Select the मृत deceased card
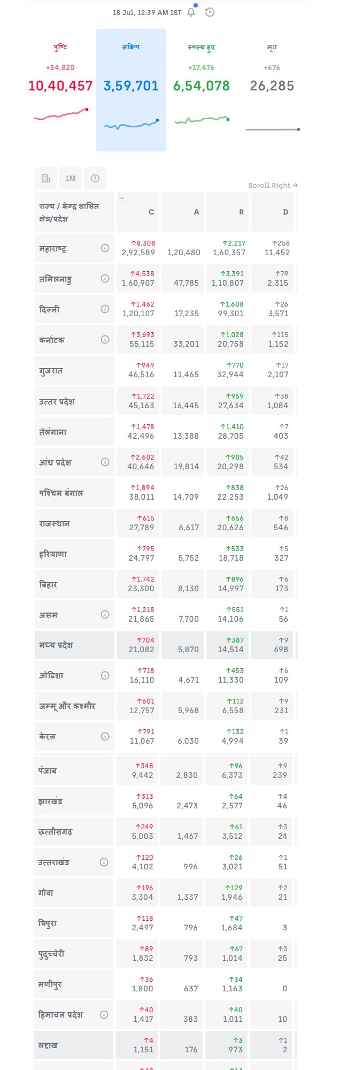340x1070 pixels. (272, 86)
